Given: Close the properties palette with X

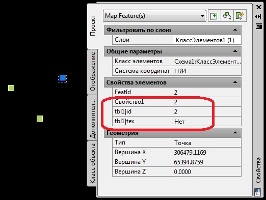Looking at the screenshot, I should point(259,7).
